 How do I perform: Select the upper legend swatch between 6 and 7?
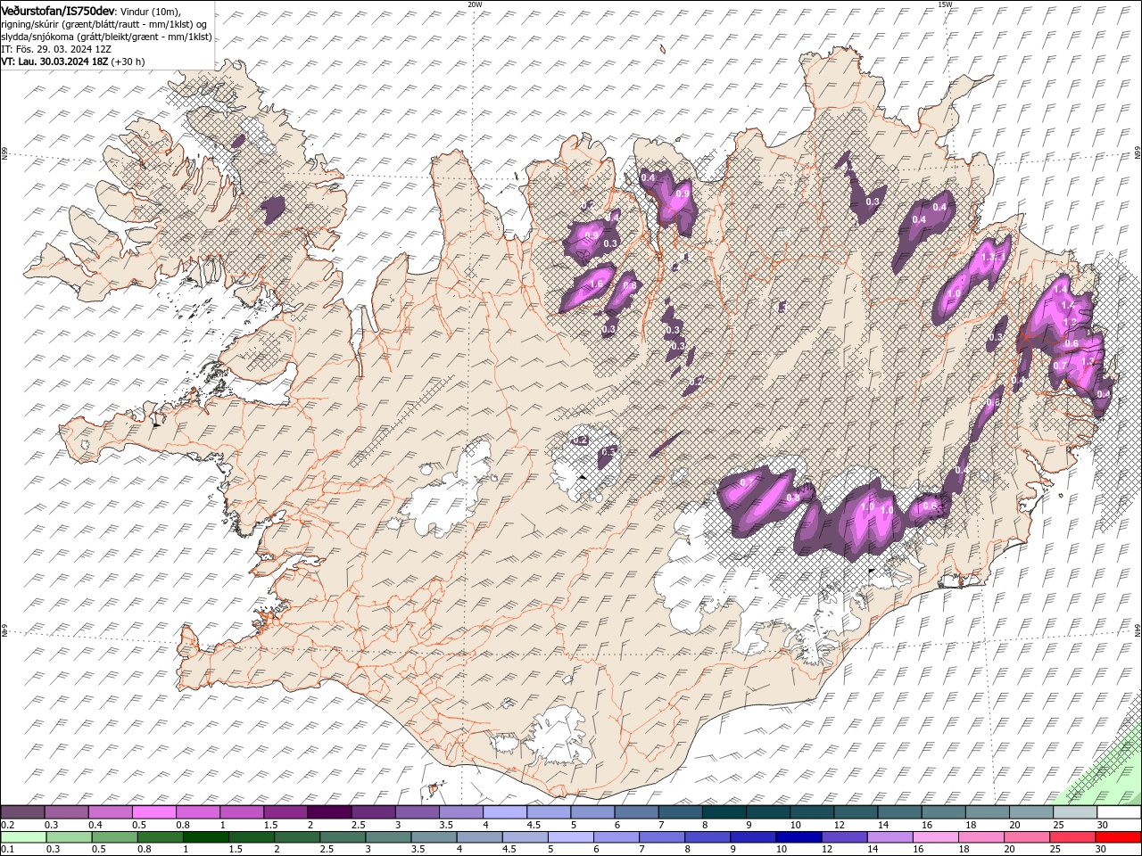click(x=636, y=812)
